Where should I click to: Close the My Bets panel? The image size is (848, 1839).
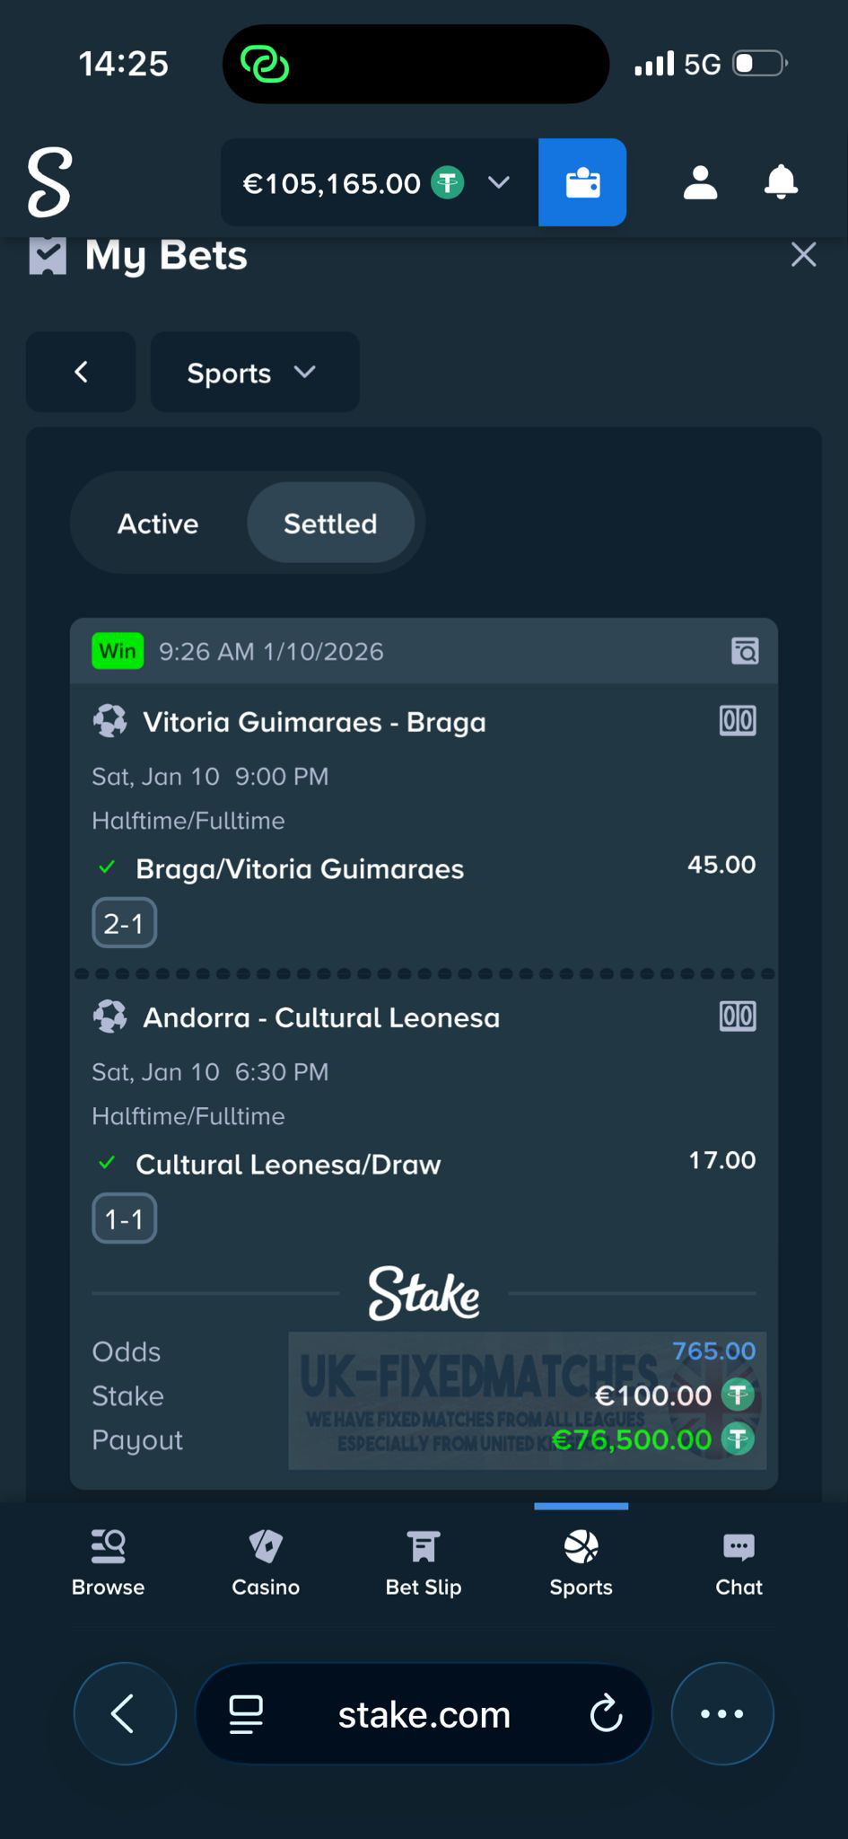(803, 255)
